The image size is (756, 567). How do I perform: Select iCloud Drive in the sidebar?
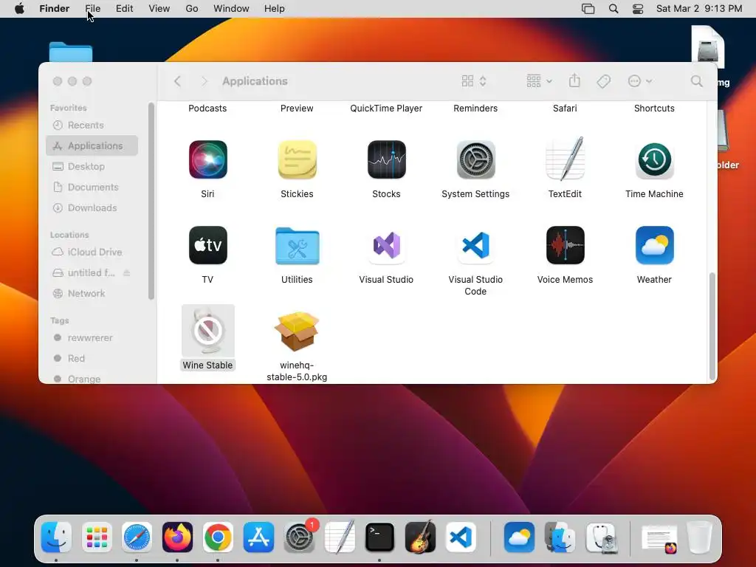[x=92, y=252]
